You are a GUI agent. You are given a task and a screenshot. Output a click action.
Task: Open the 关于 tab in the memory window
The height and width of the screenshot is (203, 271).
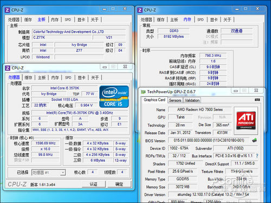click(227, 19)
